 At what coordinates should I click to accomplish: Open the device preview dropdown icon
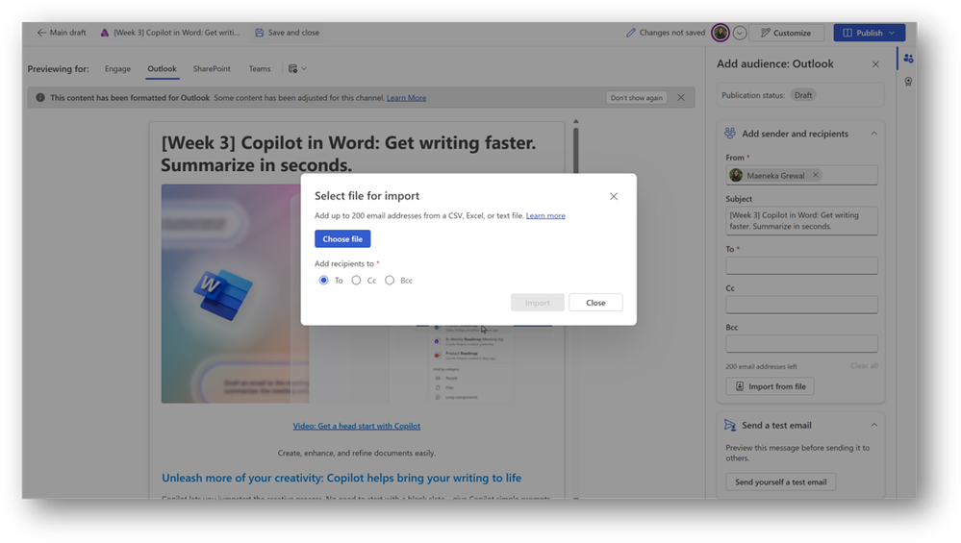click(x=297, y=68)
